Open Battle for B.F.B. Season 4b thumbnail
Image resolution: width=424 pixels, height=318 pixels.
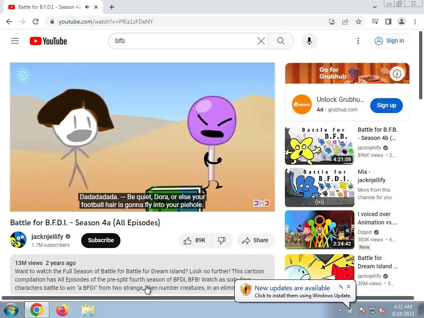[x=319, y=145]
